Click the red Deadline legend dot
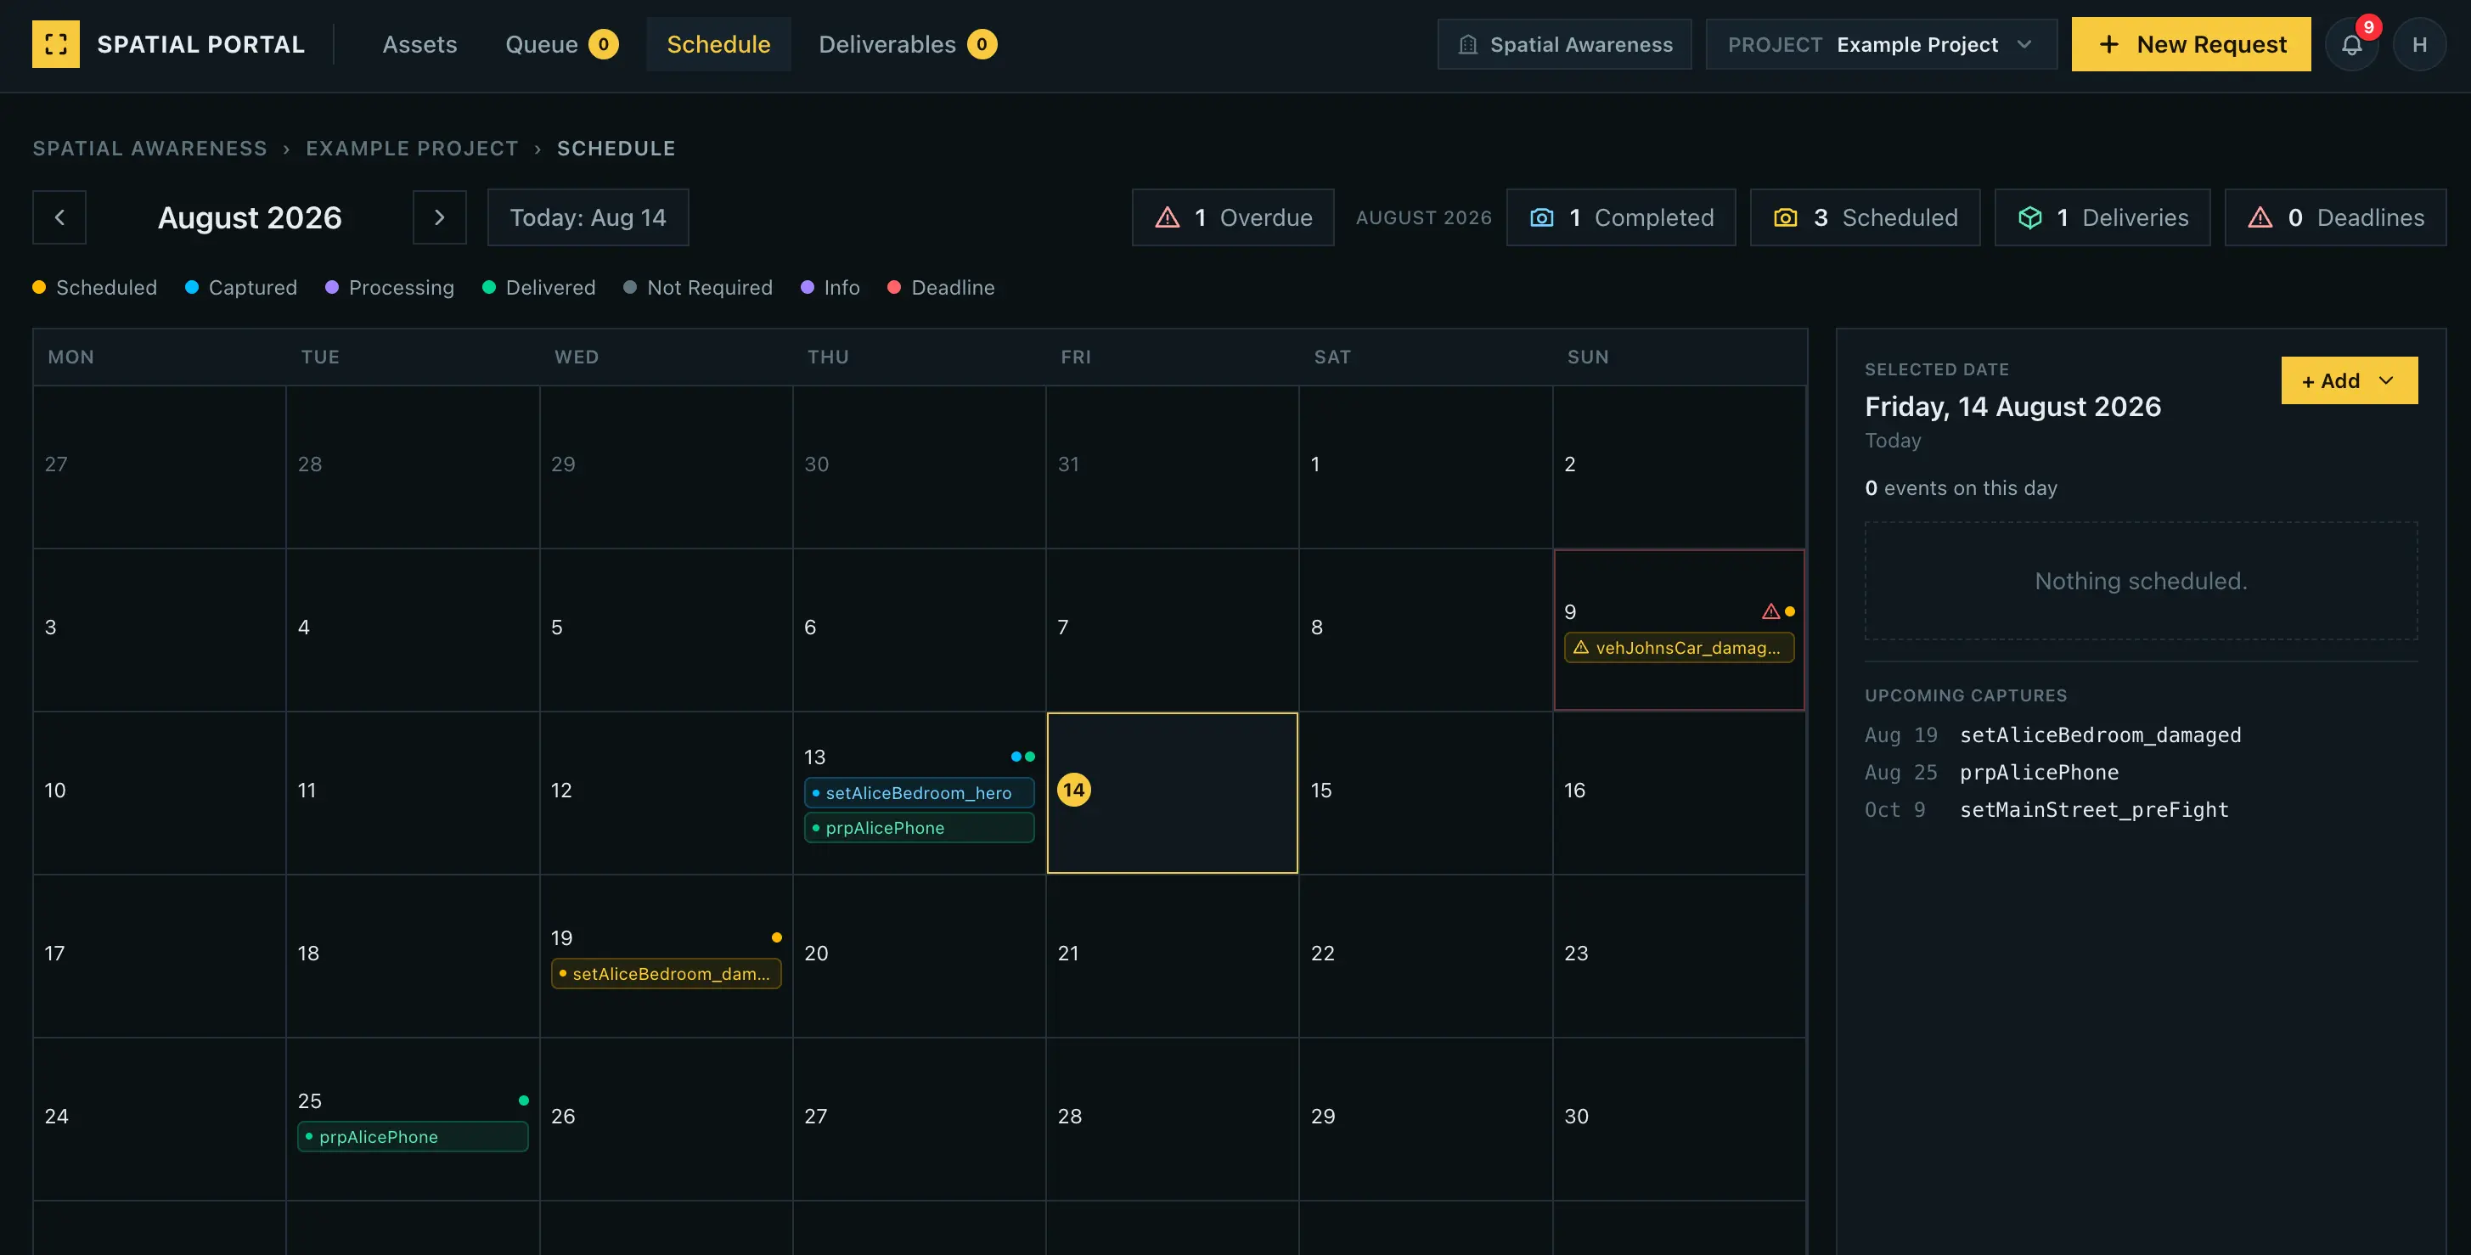Screen dimensions: 2471x1255 click(894, 287)
